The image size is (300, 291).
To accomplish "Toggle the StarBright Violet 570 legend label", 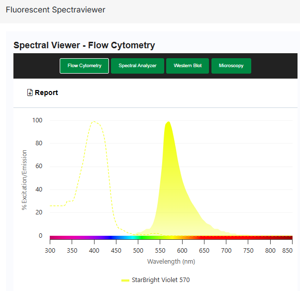I will point(161,280).
